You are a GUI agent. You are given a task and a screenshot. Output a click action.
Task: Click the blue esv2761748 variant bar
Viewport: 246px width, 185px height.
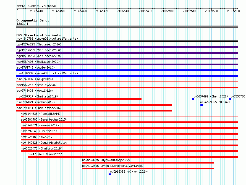point(127,70)
